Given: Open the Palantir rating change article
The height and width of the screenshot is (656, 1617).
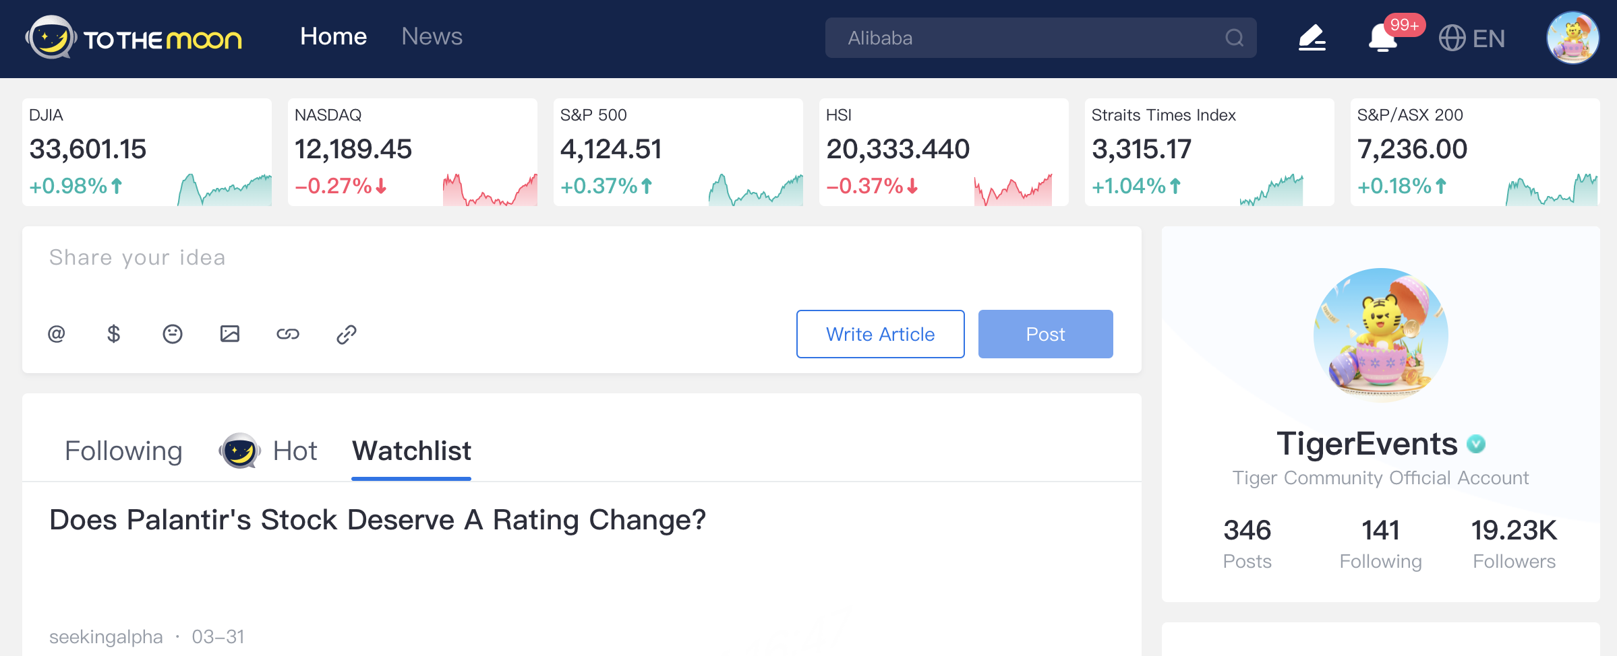Looking at the screenshot, I should (378, 520).
